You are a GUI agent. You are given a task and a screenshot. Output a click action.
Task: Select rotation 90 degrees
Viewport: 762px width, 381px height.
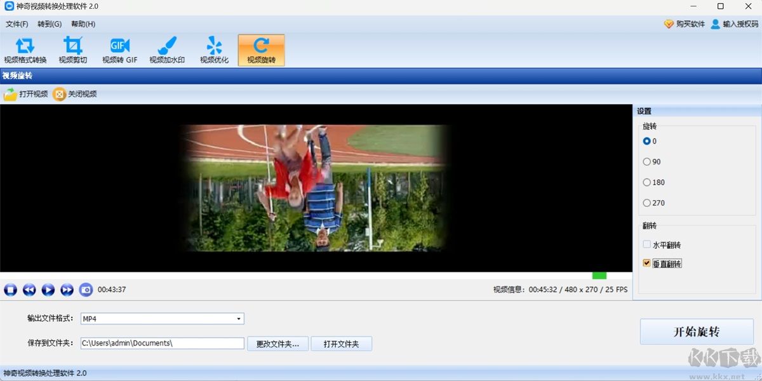[x=647, y=162]
